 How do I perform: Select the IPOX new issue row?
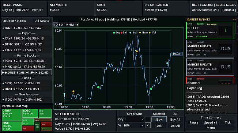[27, 100]
